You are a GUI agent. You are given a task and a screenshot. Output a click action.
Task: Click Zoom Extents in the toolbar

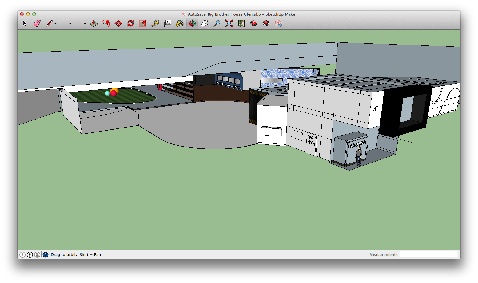click(229, 23)
